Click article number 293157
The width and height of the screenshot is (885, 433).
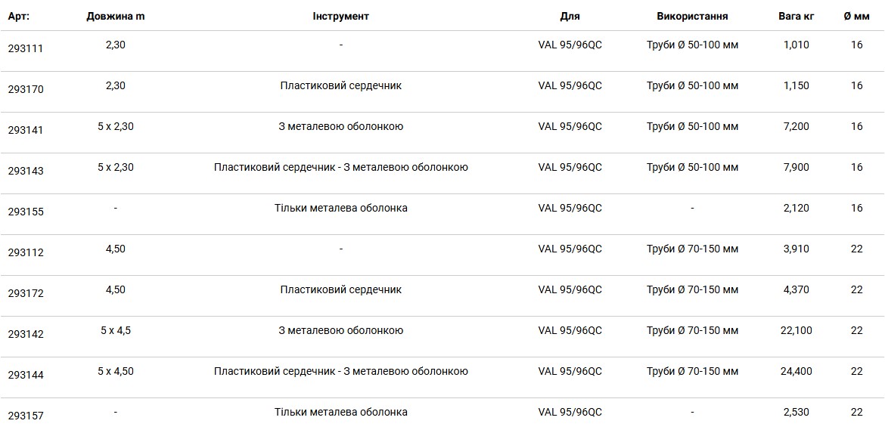tap(26, 416)
